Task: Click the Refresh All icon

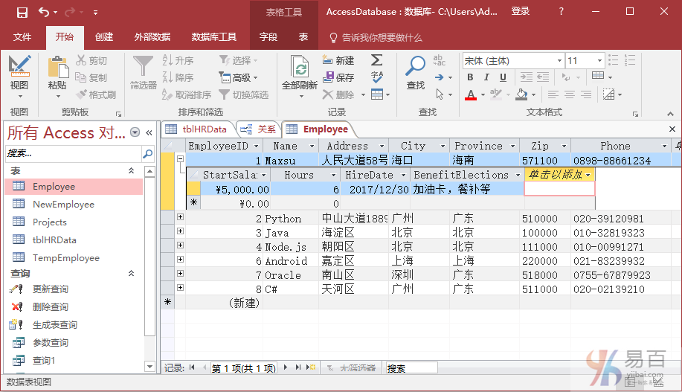Action: click(x=300, y=69)
